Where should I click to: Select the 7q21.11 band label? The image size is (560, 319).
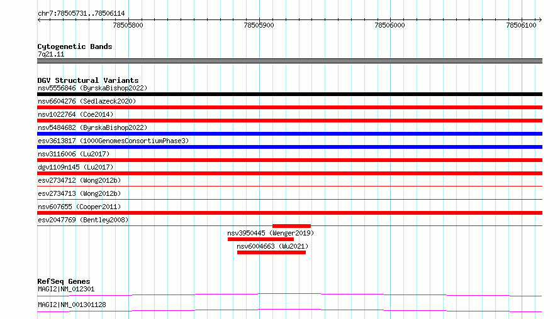click(x=51, y=54)
